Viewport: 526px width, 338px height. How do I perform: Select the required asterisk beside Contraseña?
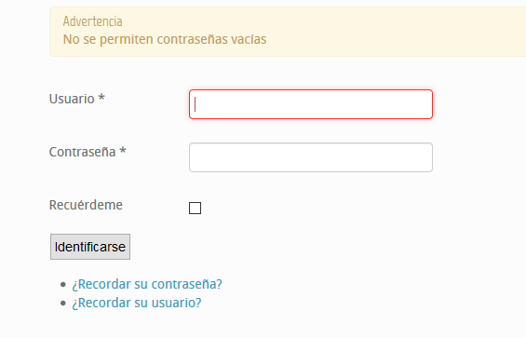tap(123, 150)
